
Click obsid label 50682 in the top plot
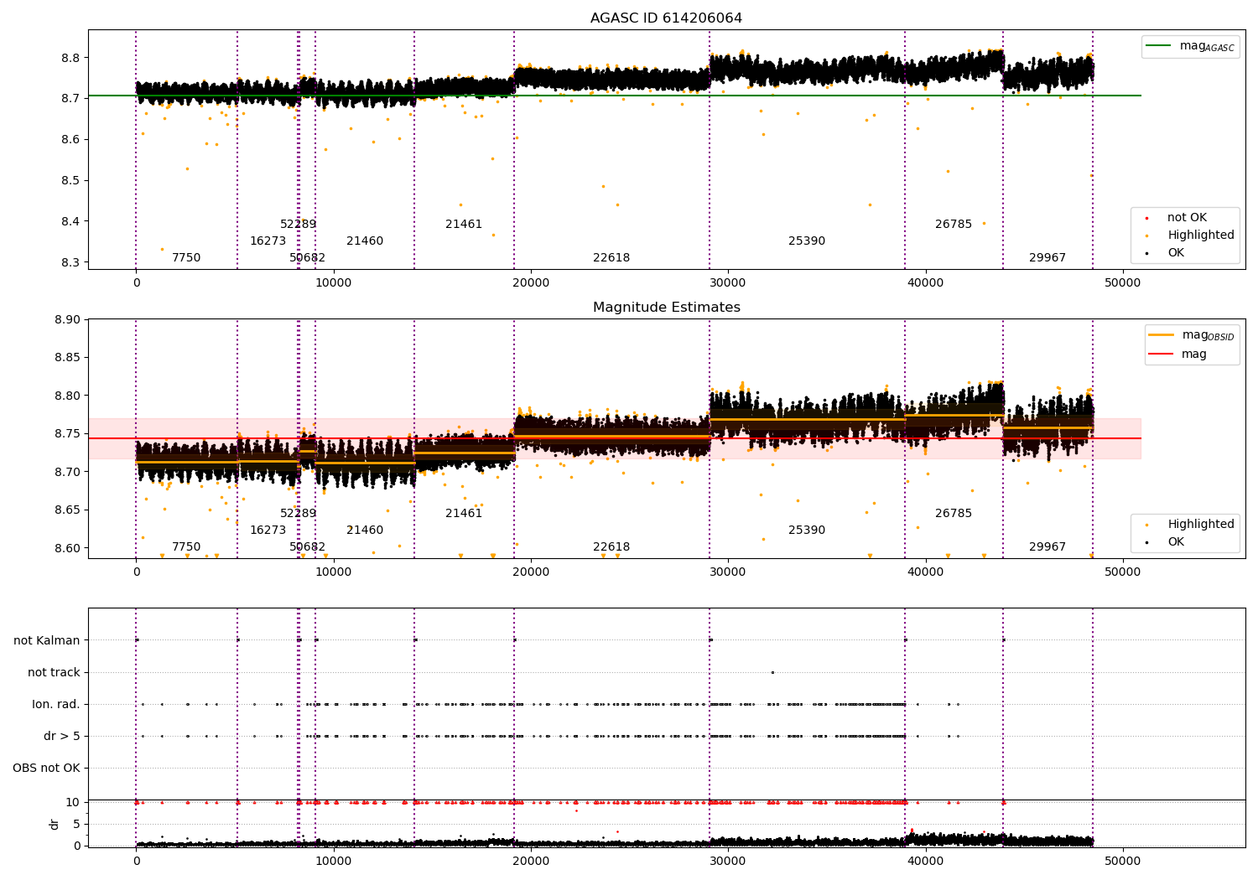click(x=307, y=258)
